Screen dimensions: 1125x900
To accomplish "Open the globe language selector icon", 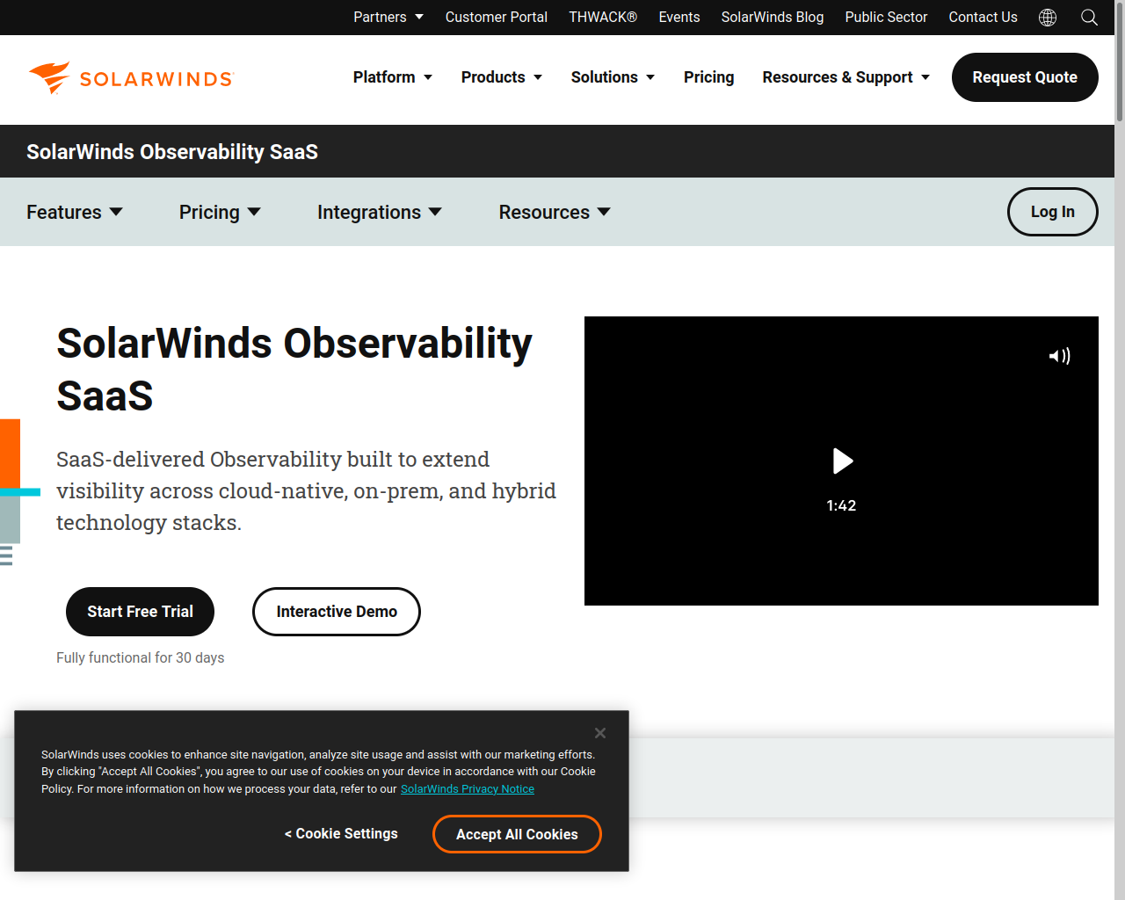I will pos(1048,18).
